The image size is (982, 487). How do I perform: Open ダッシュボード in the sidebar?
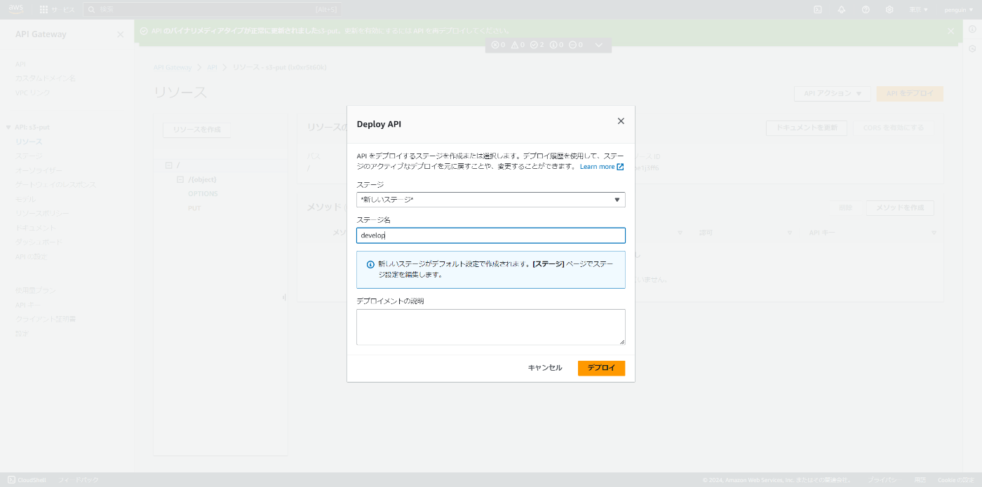coord(39,242)
